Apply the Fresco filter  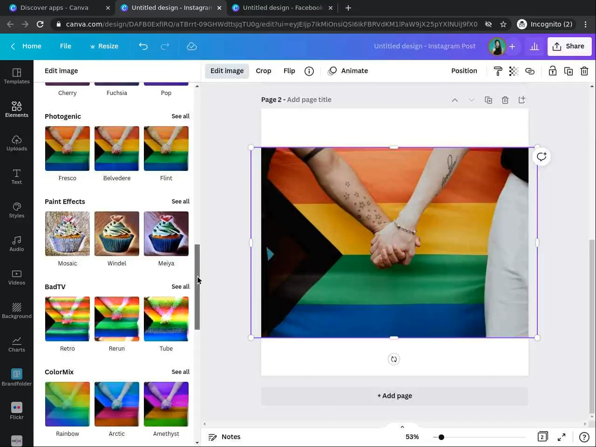(68, 149)
